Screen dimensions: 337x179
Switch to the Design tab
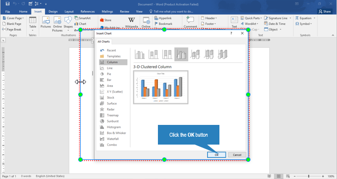coord(53,12)
